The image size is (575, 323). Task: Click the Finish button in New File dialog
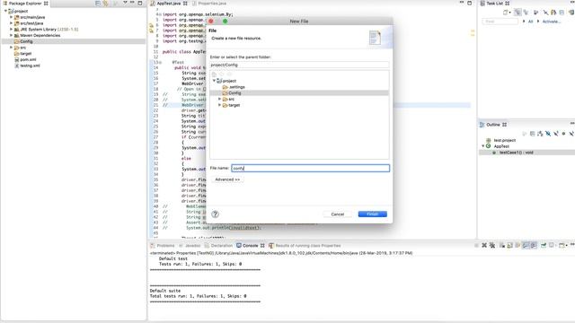[x=372, y=214]
